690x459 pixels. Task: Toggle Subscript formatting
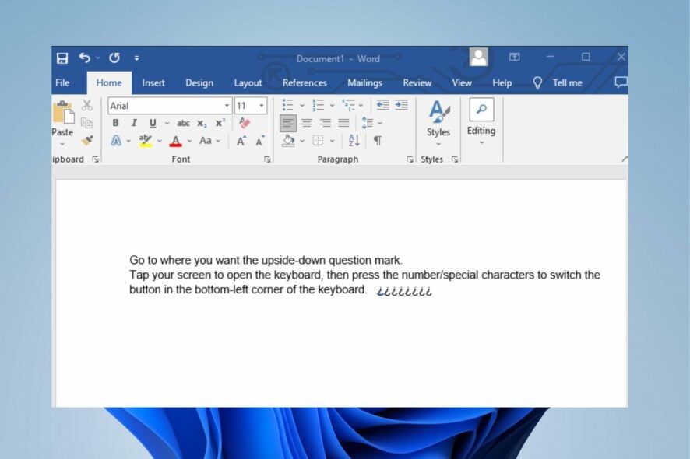(202, 124)
